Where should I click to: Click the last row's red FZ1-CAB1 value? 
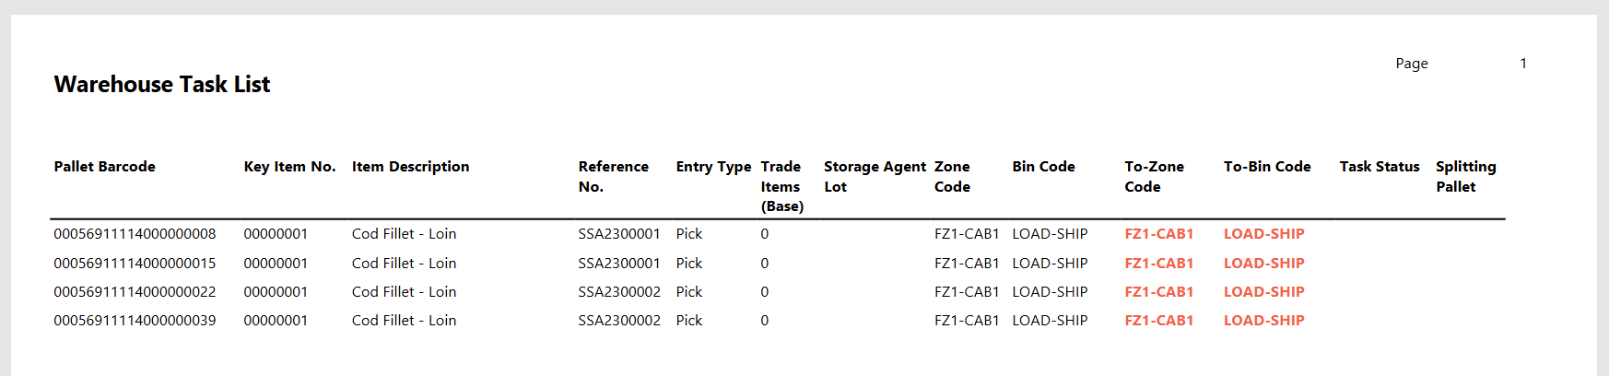1158,321
